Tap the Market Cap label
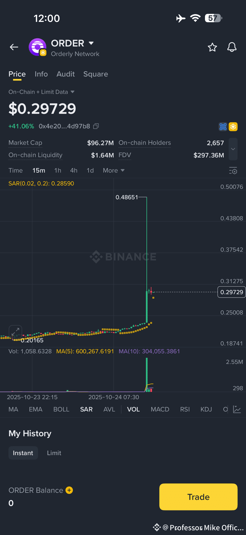The height and width of the screenshot is (535, 246). 25,143
